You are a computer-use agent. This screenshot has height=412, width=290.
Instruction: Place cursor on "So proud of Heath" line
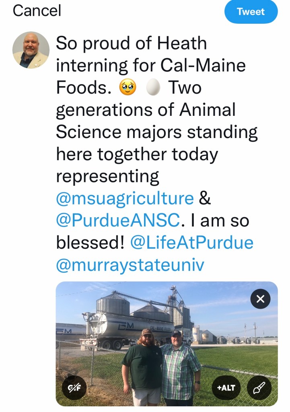[131, 43]
